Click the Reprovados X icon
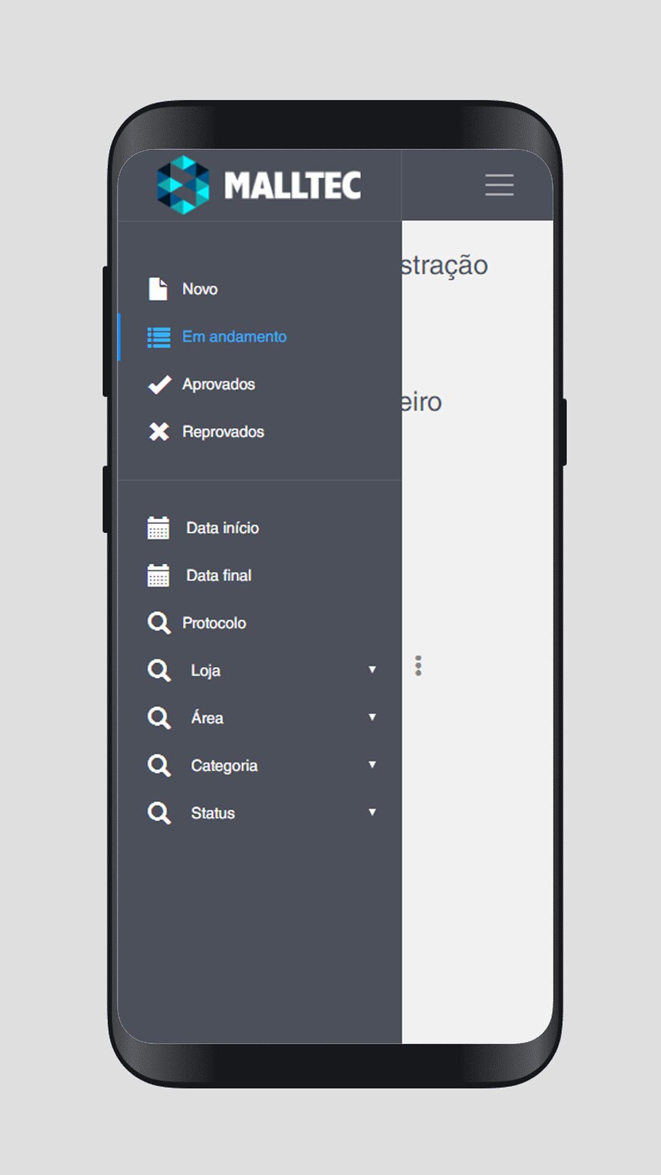661x1175 pixels. point(159,432)
